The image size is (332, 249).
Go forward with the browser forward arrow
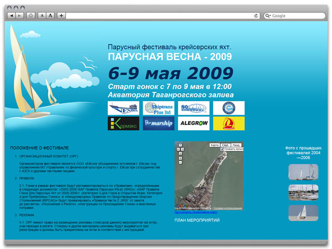(20, 16)
